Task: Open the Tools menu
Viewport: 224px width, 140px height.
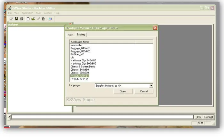Action: coord(38,13)
